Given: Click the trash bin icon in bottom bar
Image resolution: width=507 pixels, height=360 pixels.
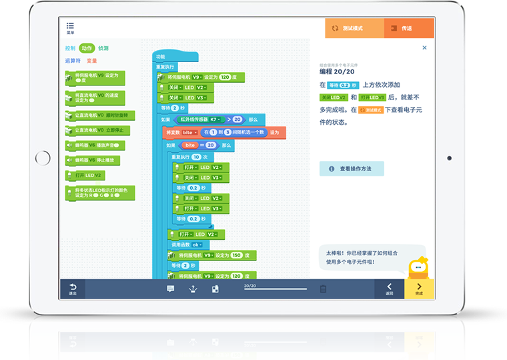Looking at the screenshot, I should point(322,289).
